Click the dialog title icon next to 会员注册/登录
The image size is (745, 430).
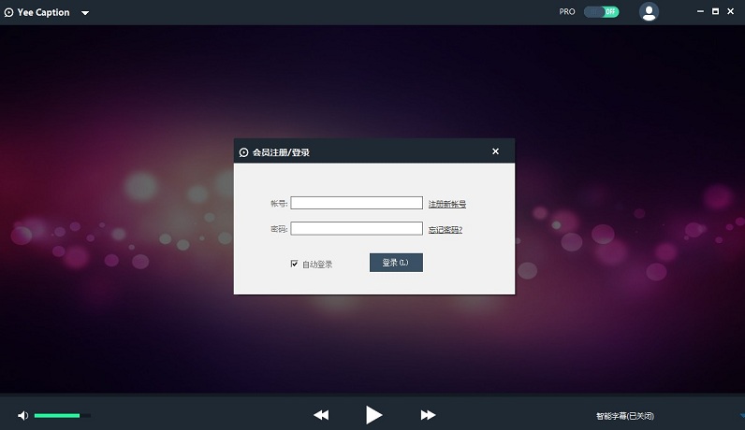coord(243,152)
